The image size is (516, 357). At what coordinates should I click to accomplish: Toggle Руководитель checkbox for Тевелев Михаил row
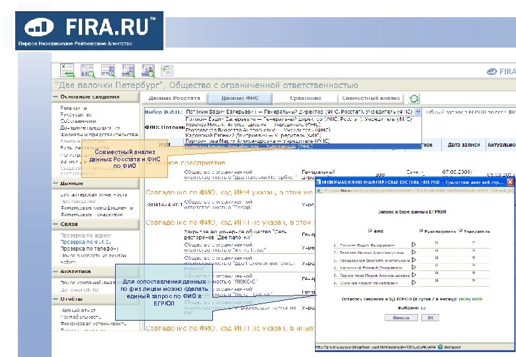click(437, 251)
